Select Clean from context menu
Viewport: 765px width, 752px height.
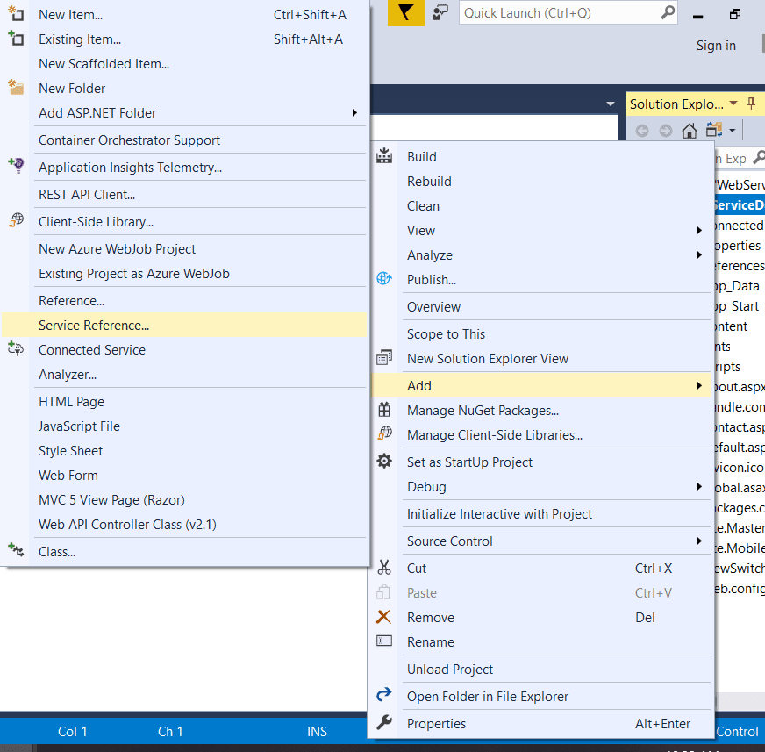[540, 206]
